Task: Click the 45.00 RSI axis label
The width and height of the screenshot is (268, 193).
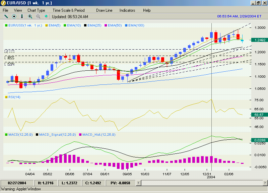Action: 259,127
